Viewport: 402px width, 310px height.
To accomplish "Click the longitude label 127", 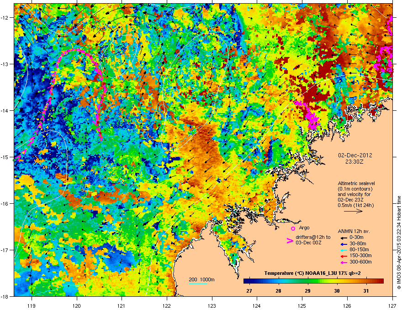I will (x=392, y=306).
